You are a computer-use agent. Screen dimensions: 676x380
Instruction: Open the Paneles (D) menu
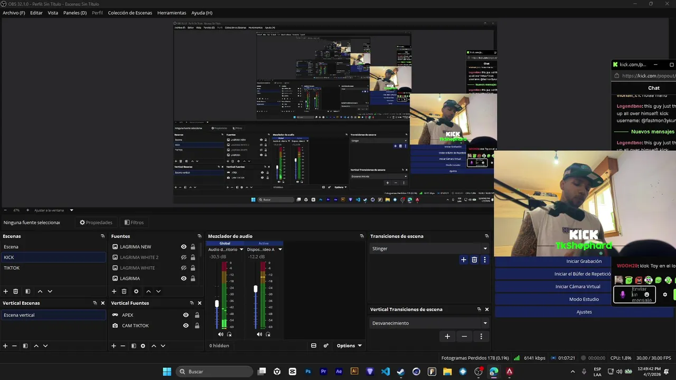(75, 13)
